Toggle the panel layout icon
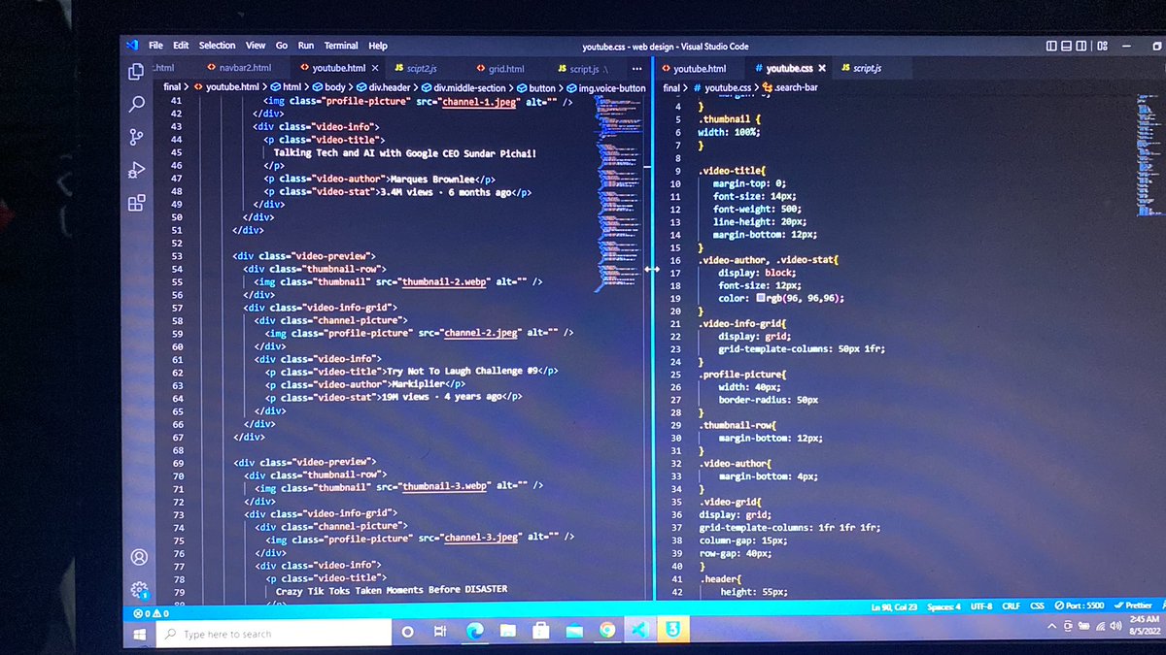The width and height of the screenshot is (1166, 655). coord(1067,46)
